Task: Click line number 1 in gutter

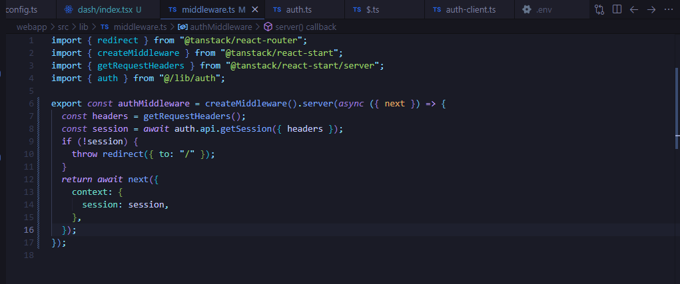Action: (x=31, y=41)
